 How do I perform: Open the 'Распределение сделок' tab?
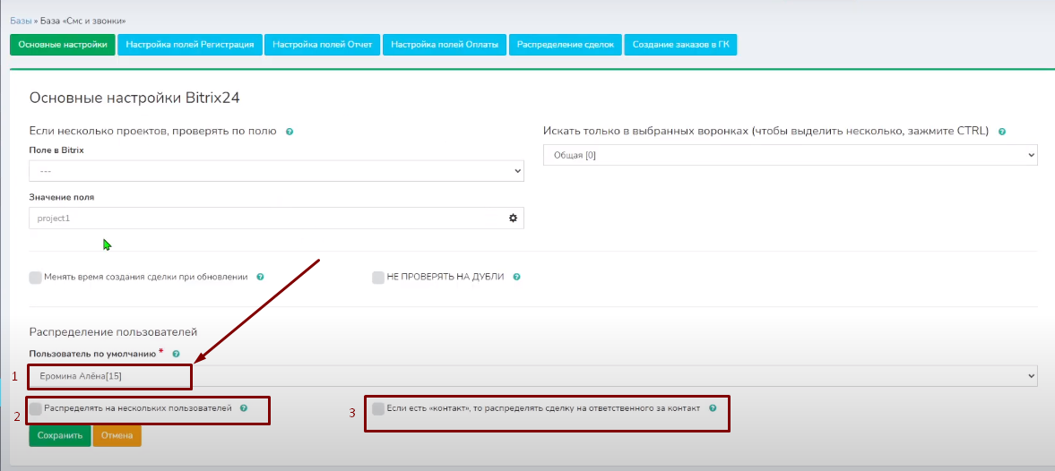click(566, 45)
